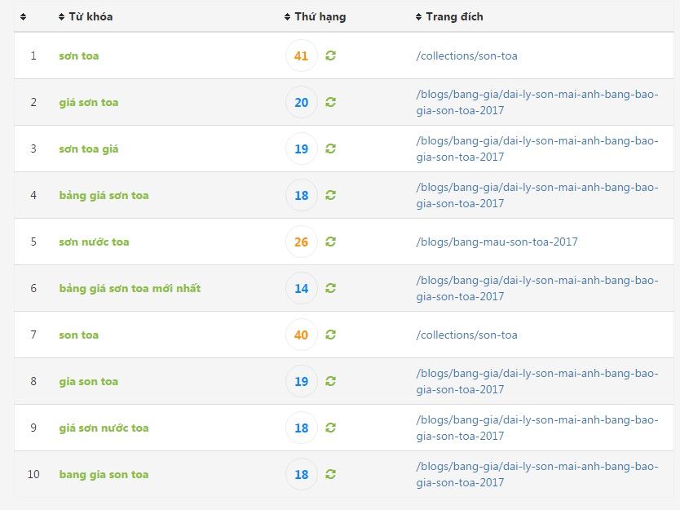This screenshot has width=680, height=510.
Task: Open keyword bảng giá sơn toa mới nhất
Action: tap(130, 288)
